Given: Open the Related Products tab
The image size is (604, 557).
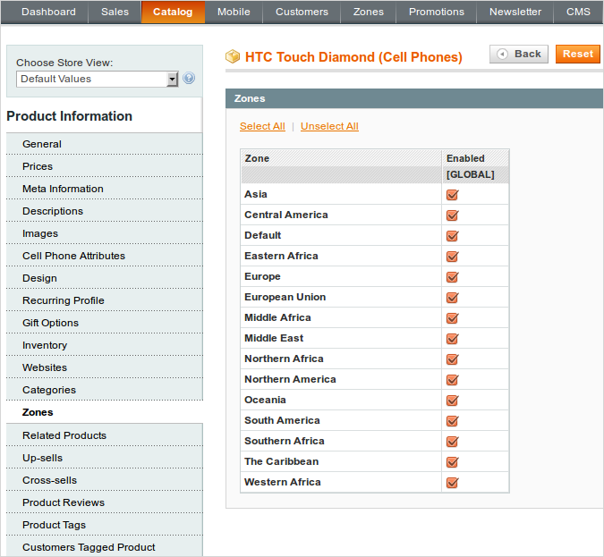Looking at the screenshot, I should [105, 435].
